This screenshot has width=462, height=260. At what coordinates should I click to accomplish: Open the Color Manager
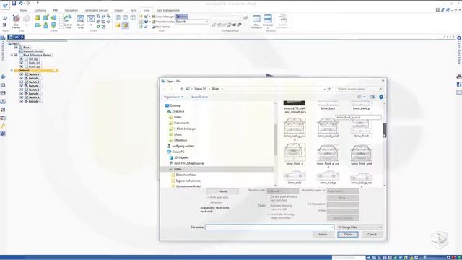pos(163,17)
